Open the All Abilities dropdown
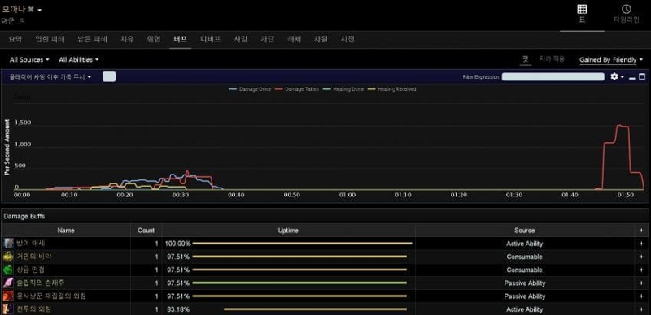 pyautogui.click(x=79, y=60)
